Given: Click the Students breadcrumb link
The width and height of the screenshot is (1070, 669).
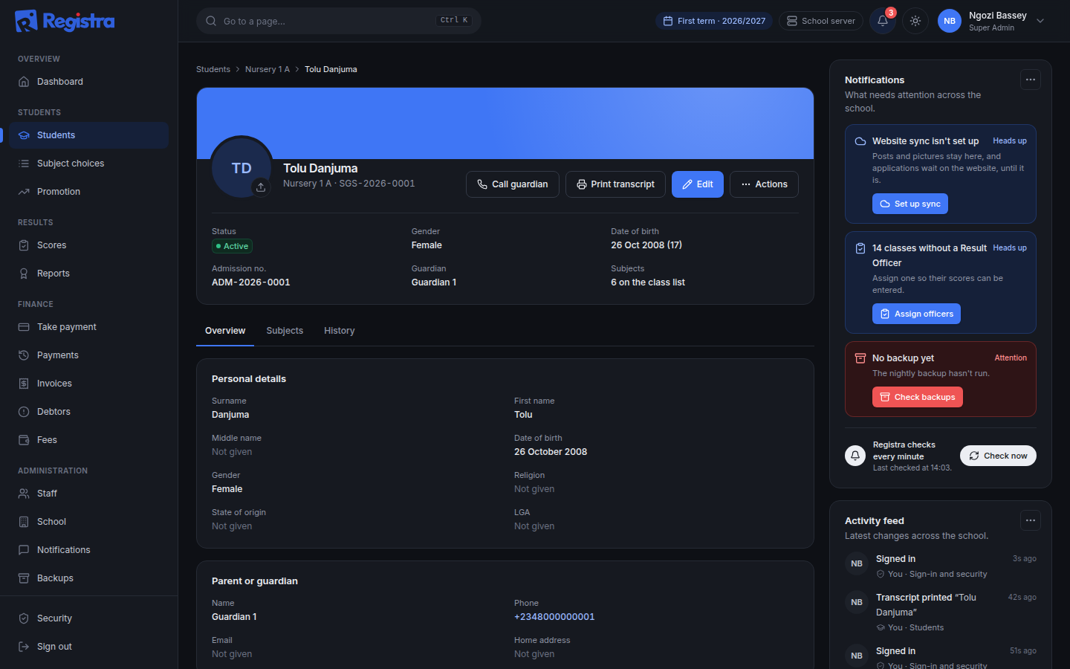Looking at the screenshot, I should pos(213,69).
